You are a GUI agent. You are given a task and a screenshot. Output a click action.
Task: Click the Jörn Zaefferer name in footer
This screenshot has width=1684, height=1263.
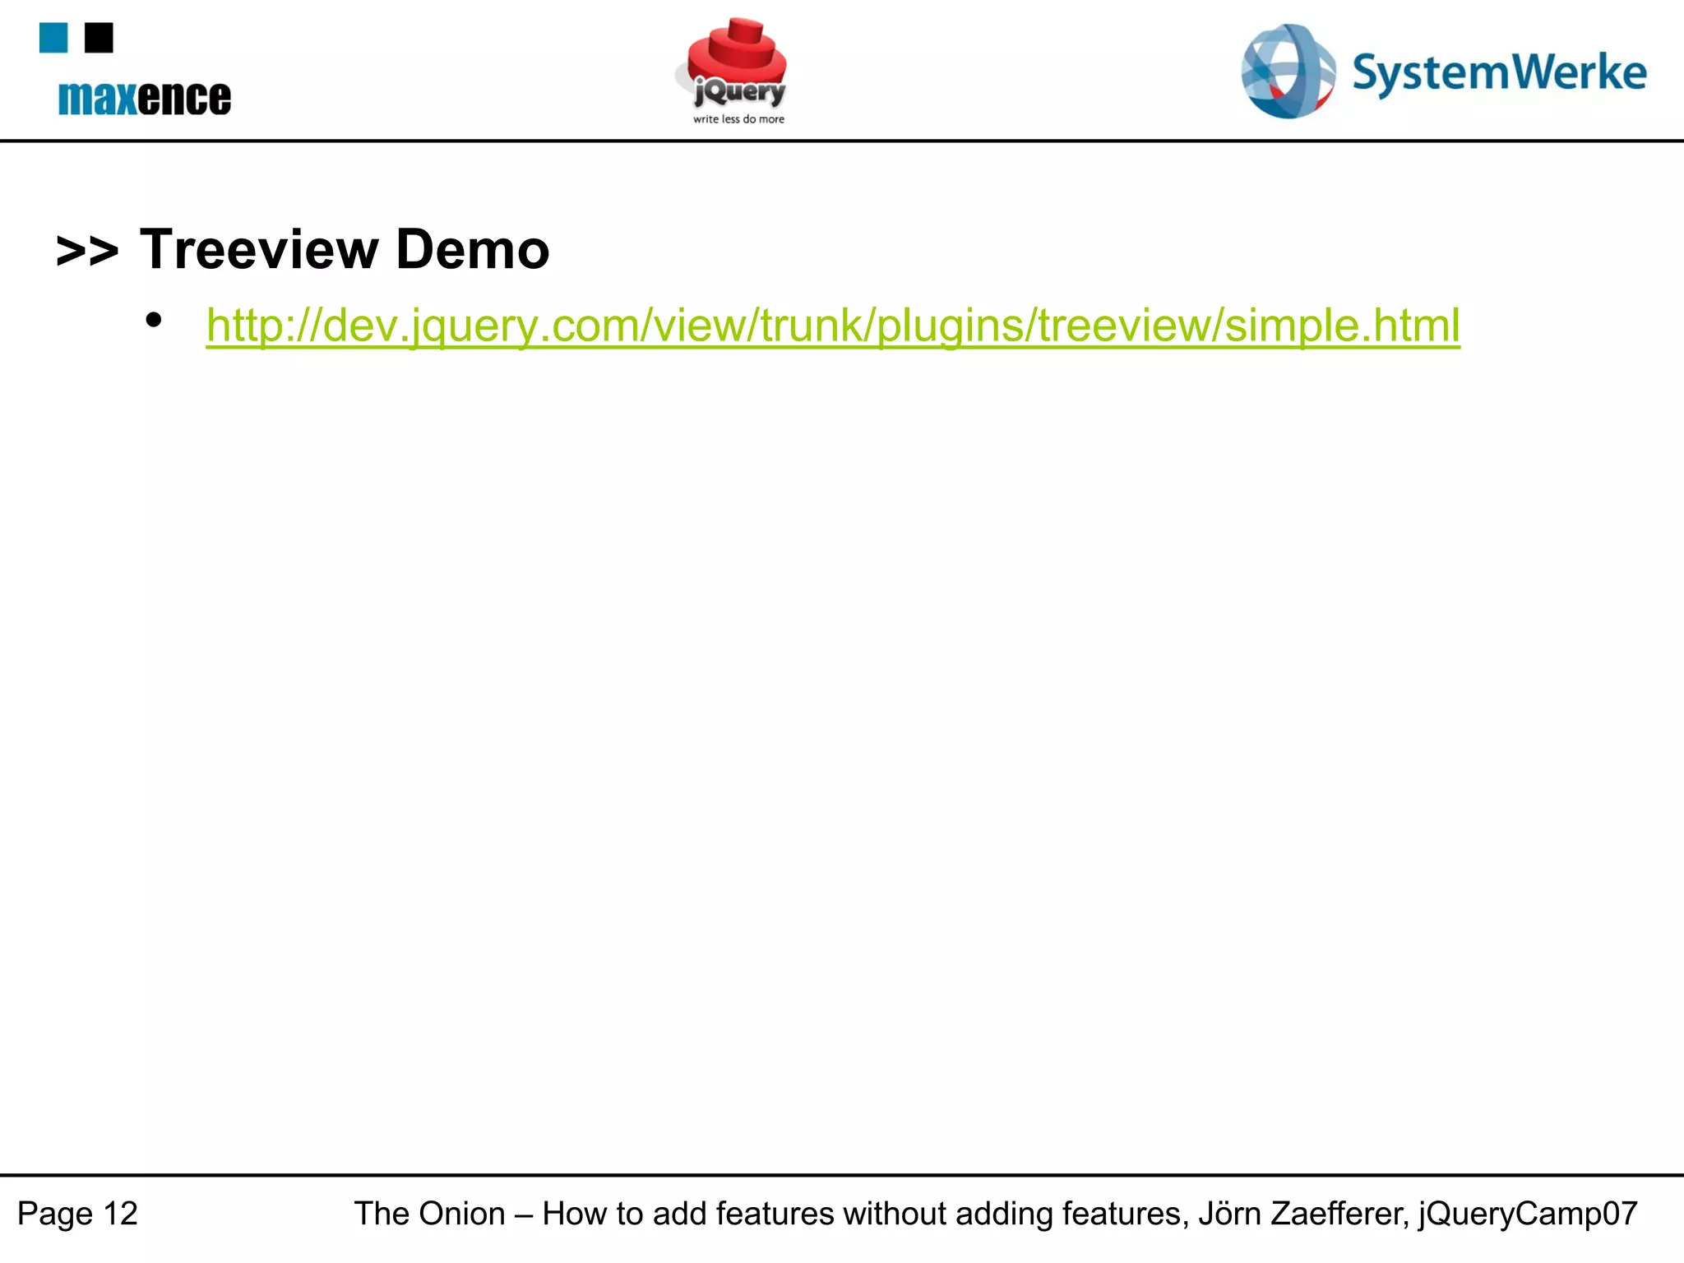1302,1214
